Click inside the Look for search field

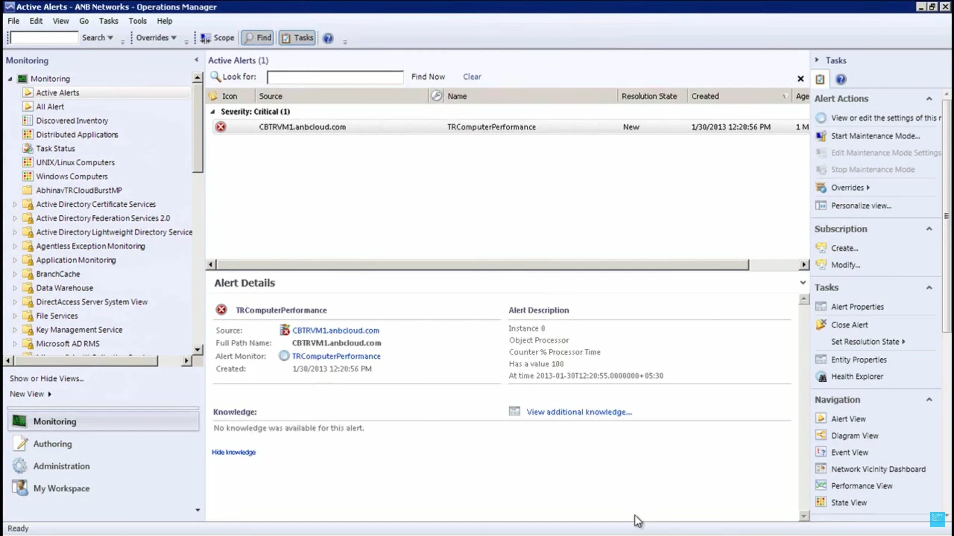335,77
